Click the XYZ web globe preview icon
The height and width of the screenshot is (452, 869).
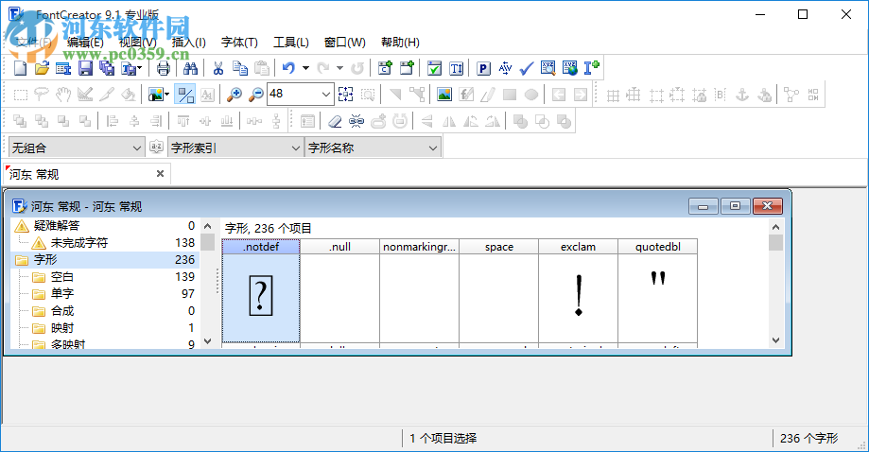(x=570, y=68)
